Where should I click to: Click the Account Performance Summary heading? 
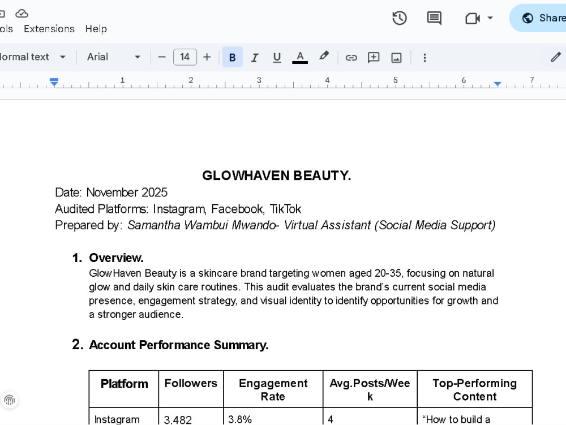point(179,345)
